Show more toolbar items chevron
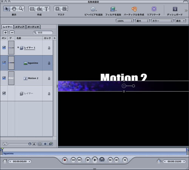189x170 pixels. (186, 11)
